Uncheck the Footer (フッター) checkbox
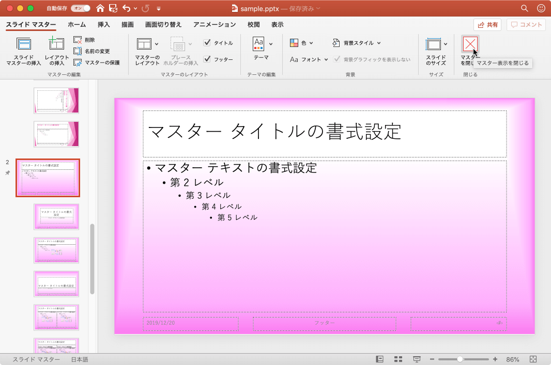The height and width of the screenshot is (365, 551). [x=207, y=59]
